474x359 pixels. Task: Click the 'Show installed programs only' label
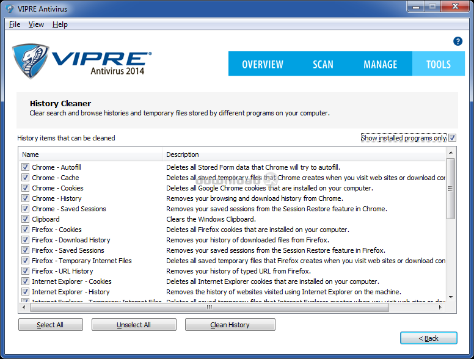pyautogui.click(x=404, y=138)
